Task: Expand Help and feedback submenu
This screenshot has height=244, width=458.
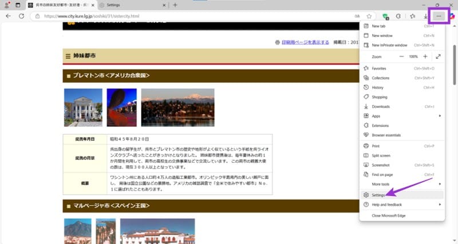Action: (402, 204)
